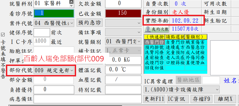Choose 戒煙門診 quick registration cell
The image size is (239, 106).
[x=154, y=63]
